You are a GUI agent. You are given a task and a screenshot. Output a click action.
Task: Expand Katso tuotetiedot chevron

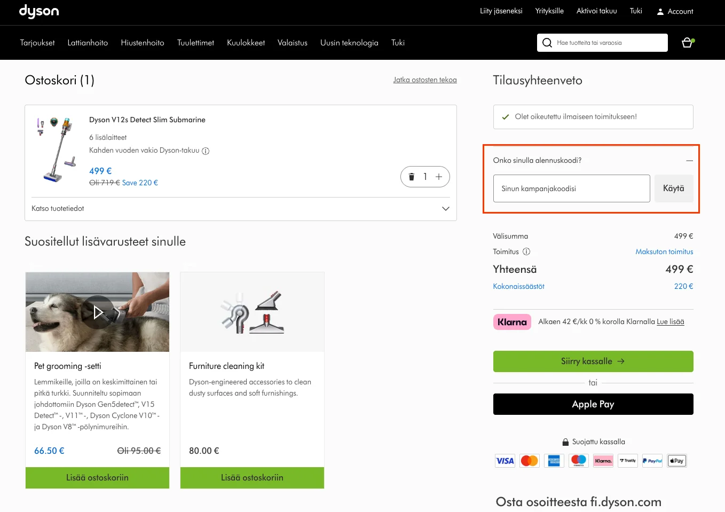coord(446,209)
